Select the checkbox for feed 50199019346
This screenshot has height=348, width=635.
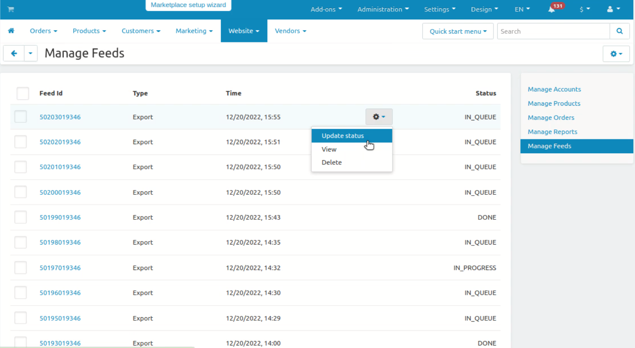point(21,217)
